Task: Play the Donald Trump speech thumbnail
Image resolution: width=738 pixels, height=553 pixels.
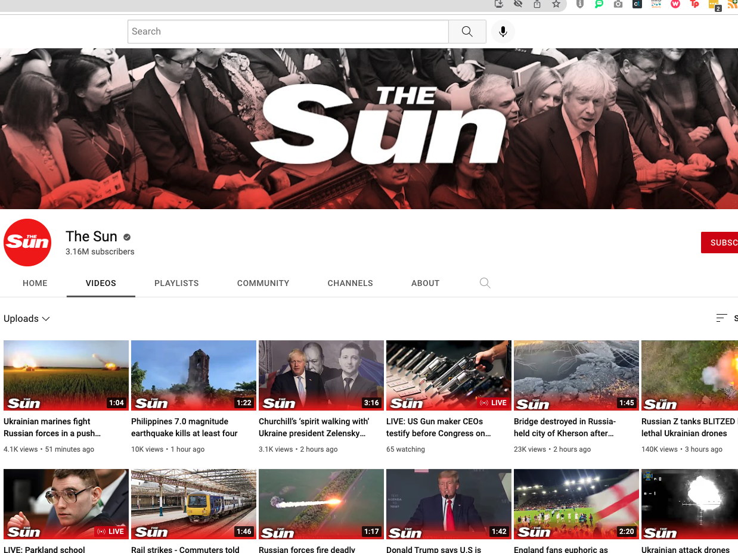Action: (449, 504)
